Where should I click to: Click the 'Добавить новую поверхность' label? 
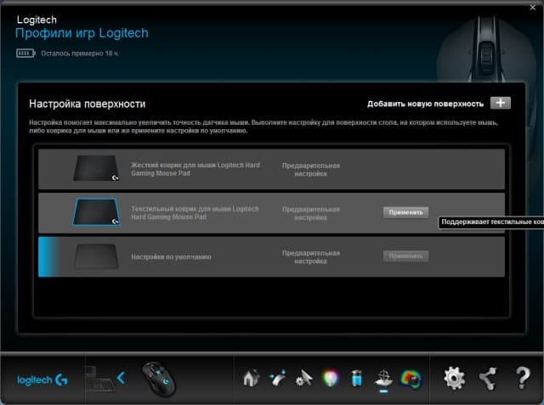[x=425, y=104]
